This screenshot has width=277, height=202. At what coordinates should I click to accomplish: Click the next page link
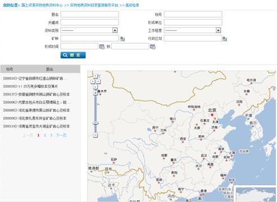(x=61, y=135)
